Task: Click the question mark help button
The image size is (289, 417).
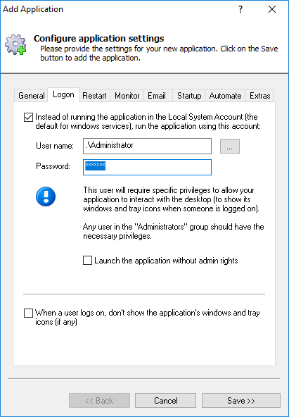Action: tap(240, 9)
